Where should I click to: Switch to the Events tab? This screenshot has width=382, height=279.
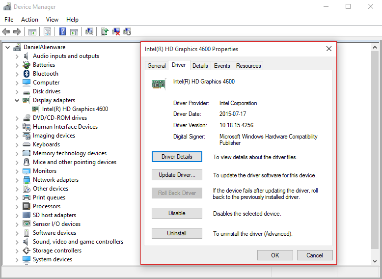pos(222,66)
